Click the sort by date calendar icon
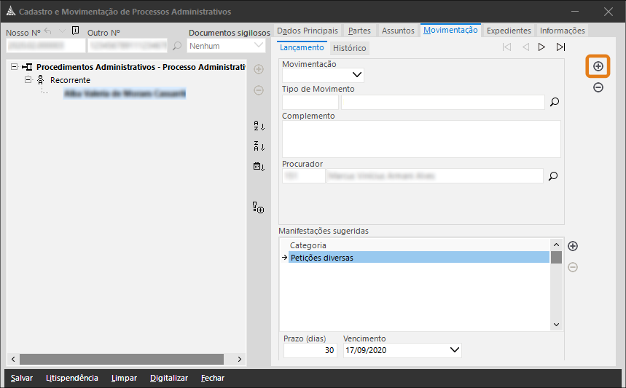Viewport: 626px width, 388px height. (x=258, y=166)
